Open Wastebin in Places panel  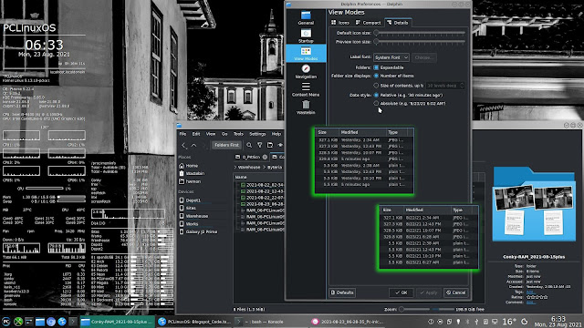(x=192, y=173)
